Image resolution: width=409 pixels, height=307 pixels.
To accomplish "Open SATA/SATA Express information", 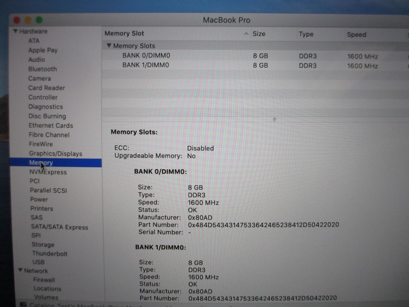I will click(60, 227).
